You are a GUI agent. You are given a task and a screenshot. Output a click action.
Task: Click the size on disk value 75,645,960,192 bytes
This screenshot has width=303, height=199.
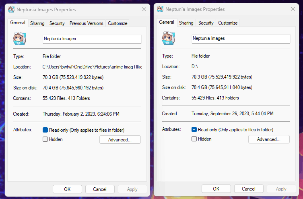[73, 88]
